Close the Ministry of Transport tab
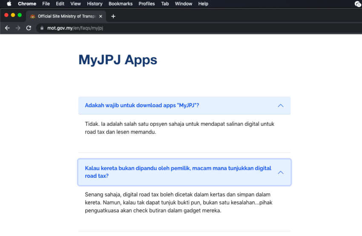This screenshot has width=362, height=236. point(101,16)
